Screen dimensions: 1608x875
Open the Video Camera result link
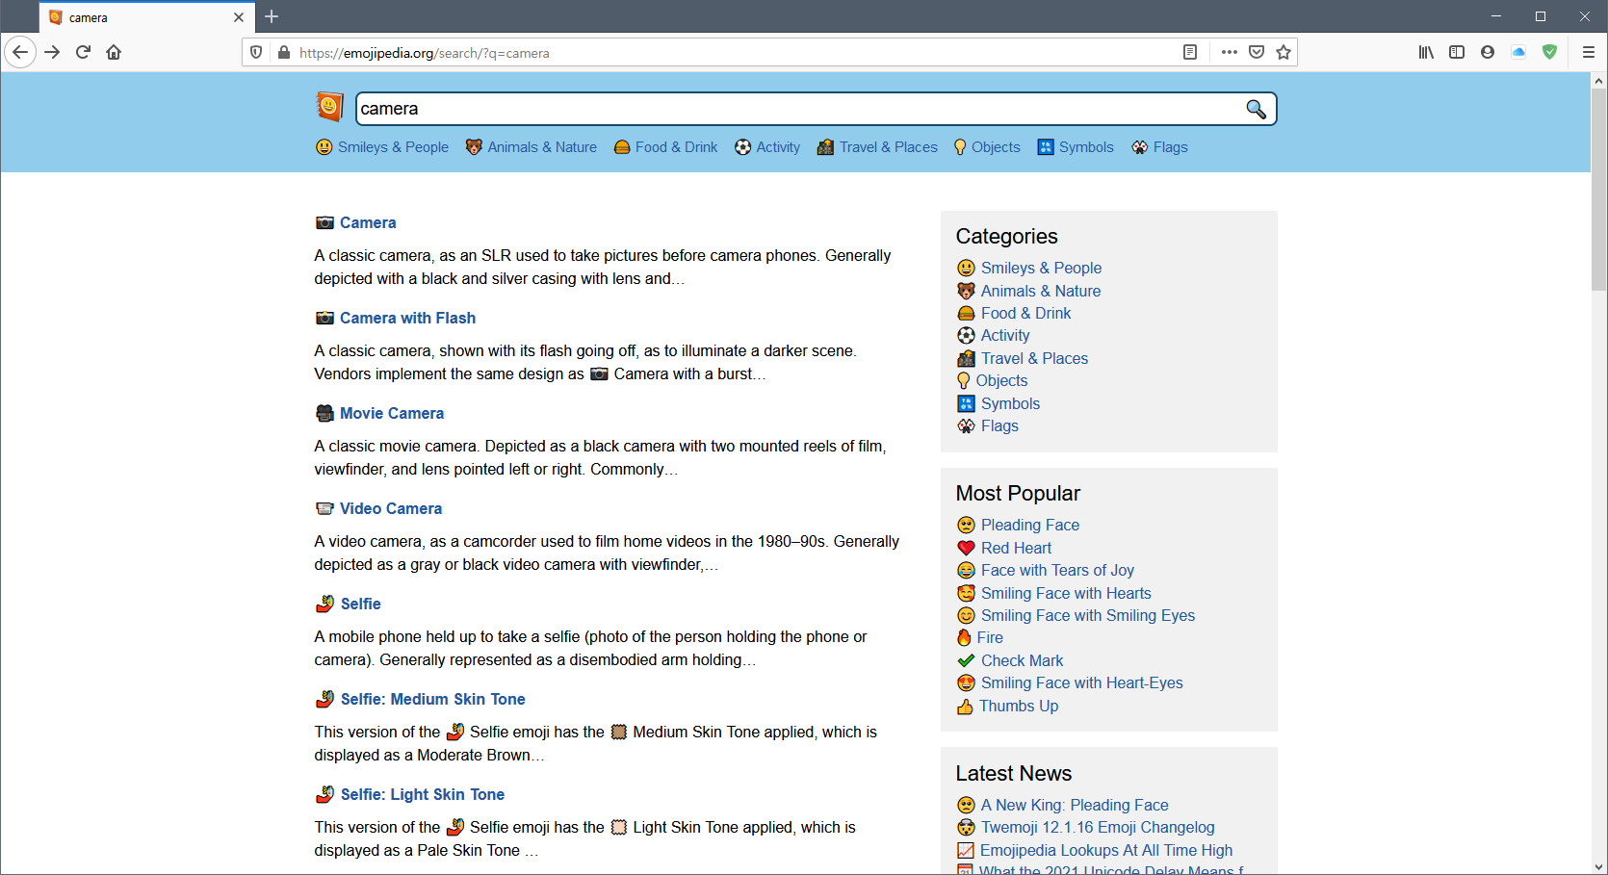(391, 508)
